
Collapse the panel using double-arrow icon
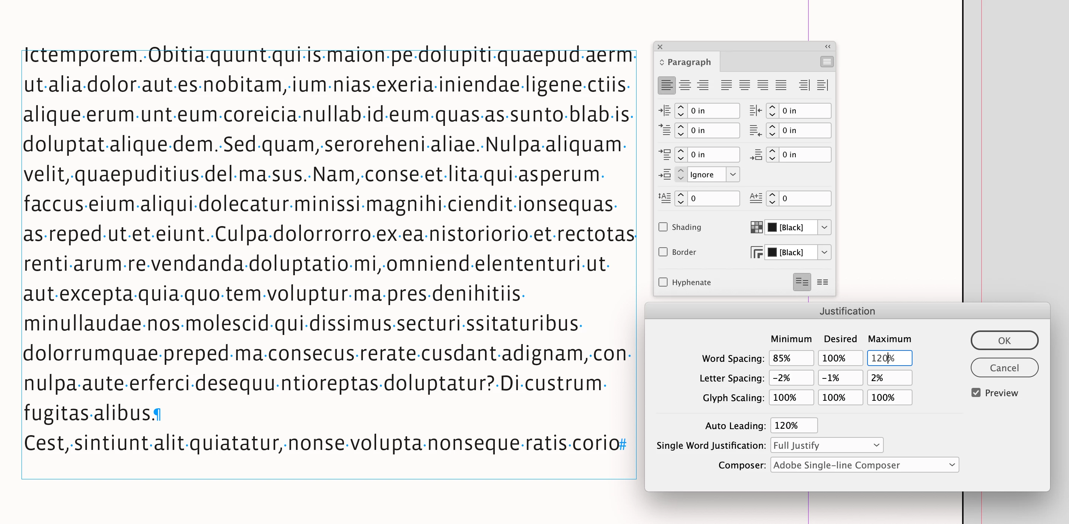click(827, 47)
